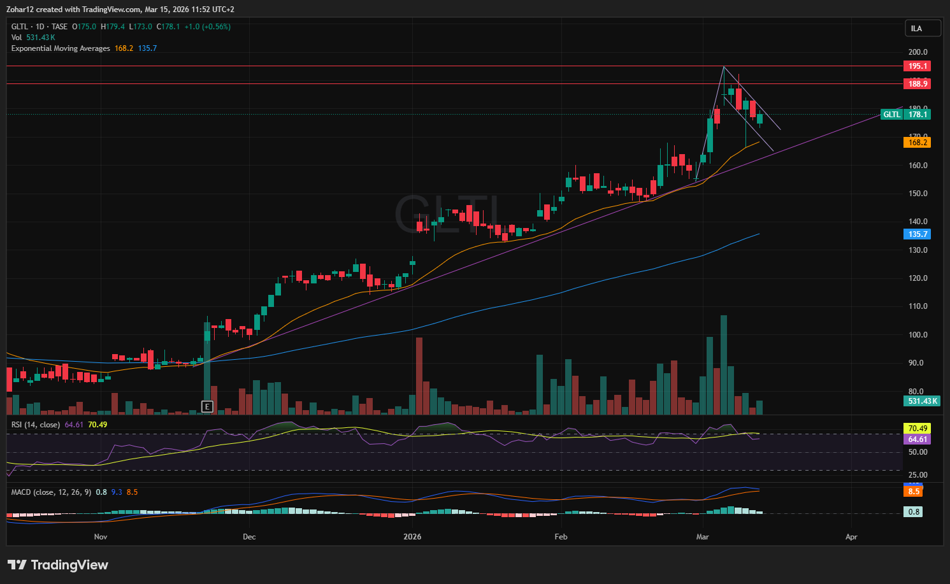Expand the RSI (14, close) indicator legend
Image resolution: width=950 pixels, height=584 pixels.
[36, 425]
